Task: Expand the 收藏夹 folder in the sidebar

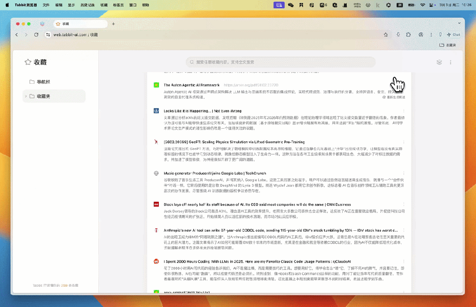Action: click(26, 96)
